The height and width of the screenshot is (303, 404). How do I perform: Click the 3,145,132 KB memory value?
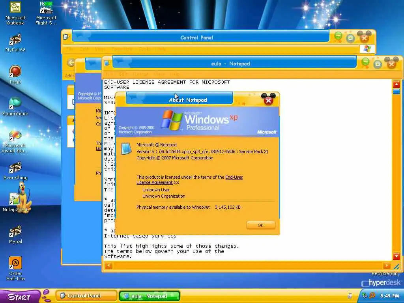pyautogui.click(x=228, y=207)
